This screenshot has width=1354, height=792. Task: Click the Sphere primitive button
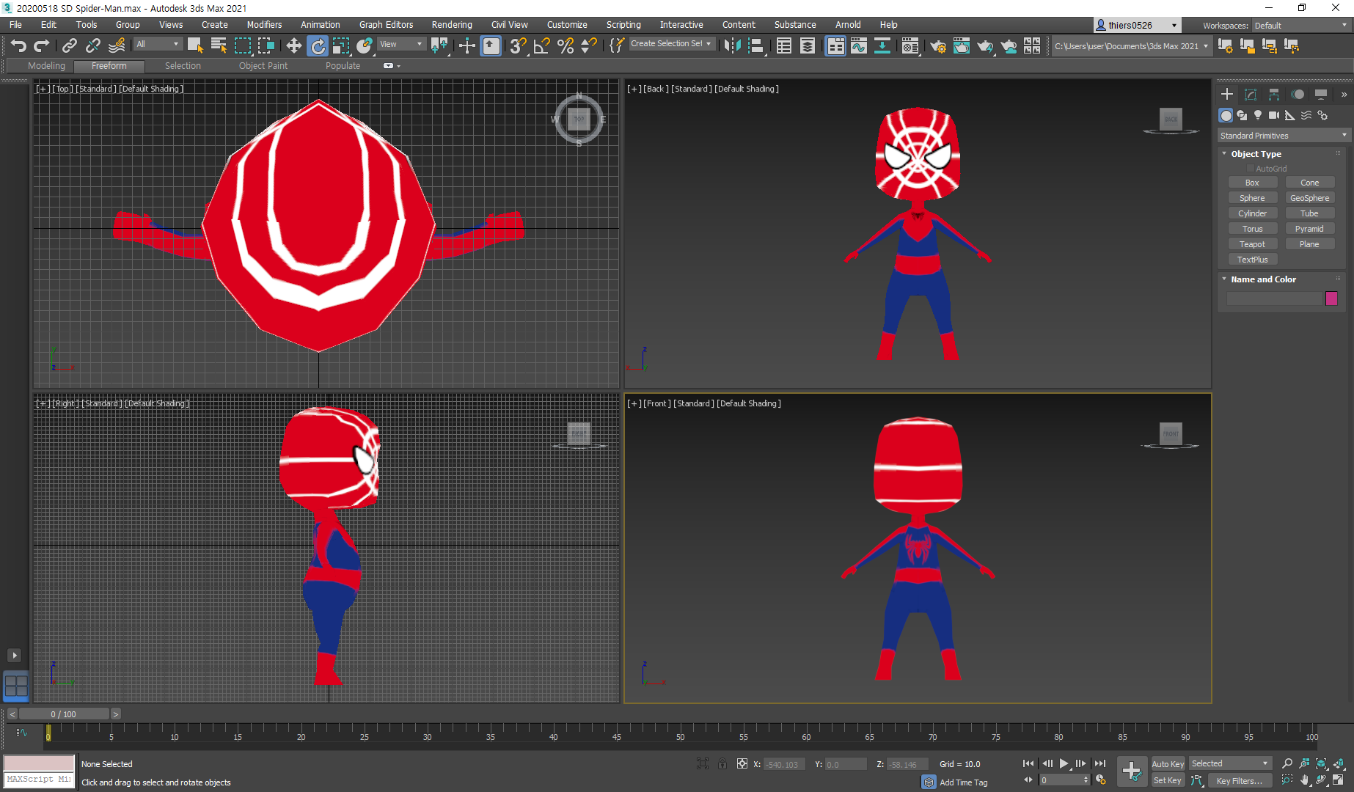click(1252, 198)
